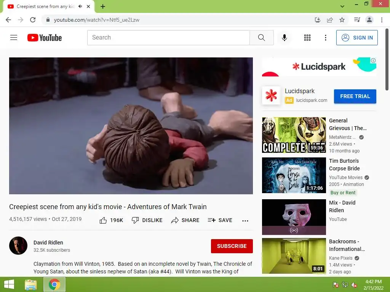The height and width of the screenshot is (292, 390).
Task: Open the media controls icon in Chrome toolbar
Action: [x=357, y=20]
